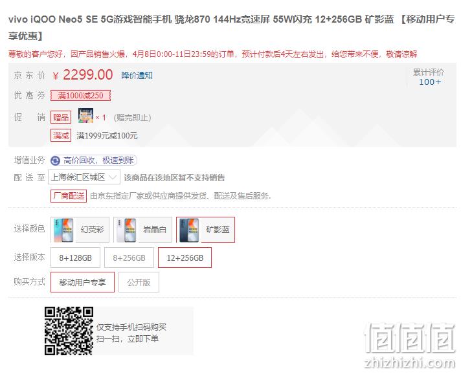The height and width of the screenshot is (374, 461).
Task: Expand the delivery address chevron arrow
Action: point(113,177)
